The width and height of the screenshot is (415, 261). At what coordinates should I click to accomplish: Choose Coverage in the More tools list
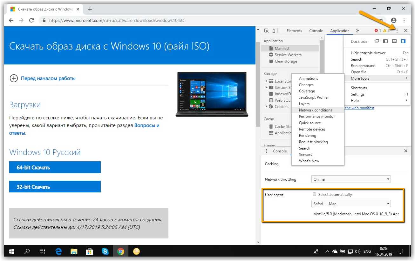pyautogui.click(x=318, y=91)
